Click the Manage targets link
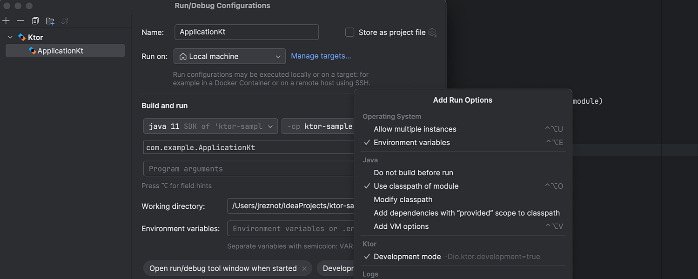The width and height of the screenshot is (698, 279). [321, 56]
